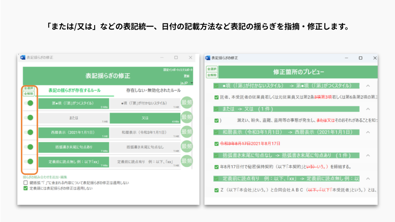The image size is (395, 222).
Task: Select the 又は option
Action: tap(145, 118)
